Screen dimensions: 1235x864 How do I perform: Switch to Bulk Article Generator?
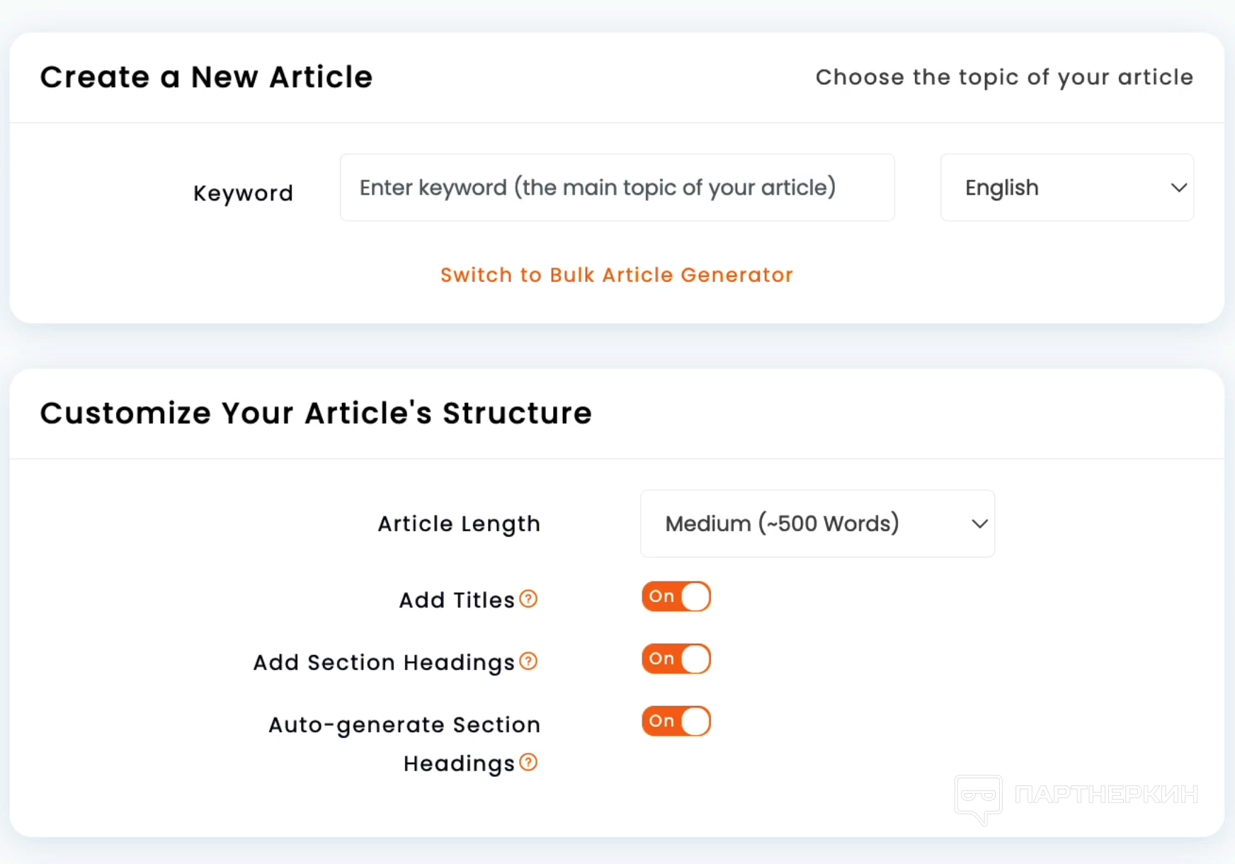(617, 275)
